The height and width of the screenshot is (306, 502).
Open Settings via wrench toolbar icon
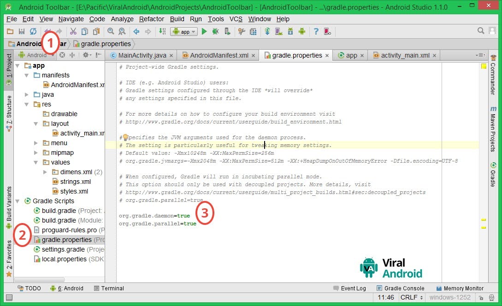coord(242,31)
